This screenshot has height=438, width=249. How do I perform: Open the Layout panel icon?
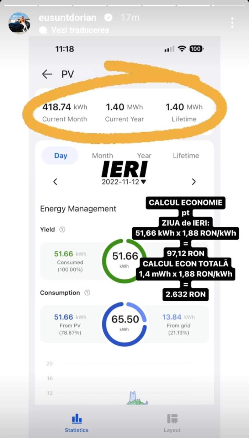click(x=172, y=419)
